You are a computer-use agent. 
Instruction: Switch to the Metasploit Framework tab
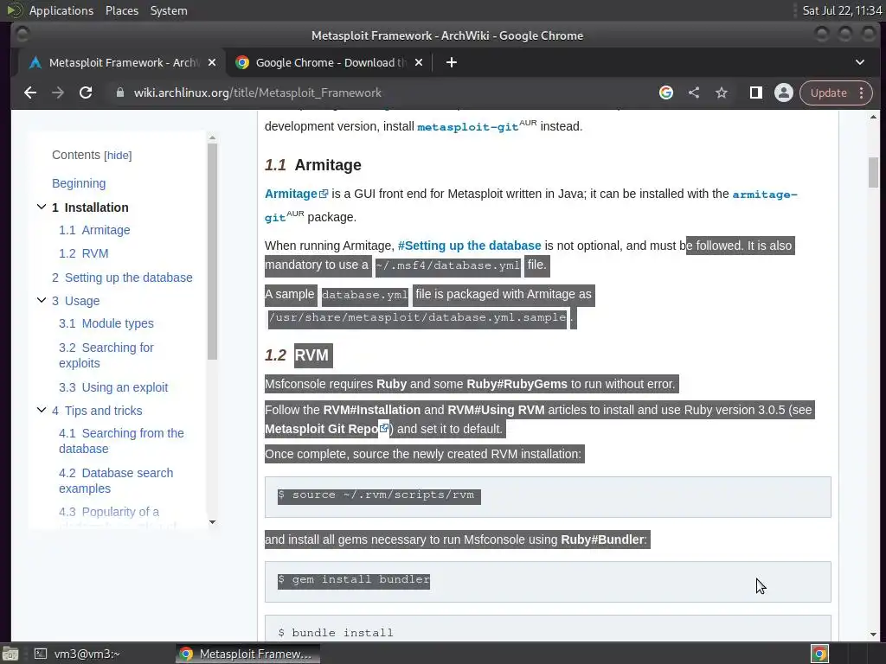click(x=121, y=62)
